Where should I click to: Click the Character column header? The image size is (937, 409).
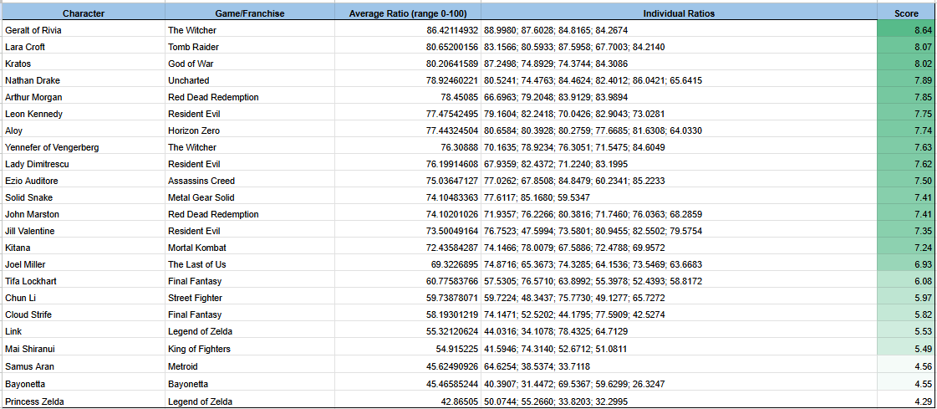point(82,13)
